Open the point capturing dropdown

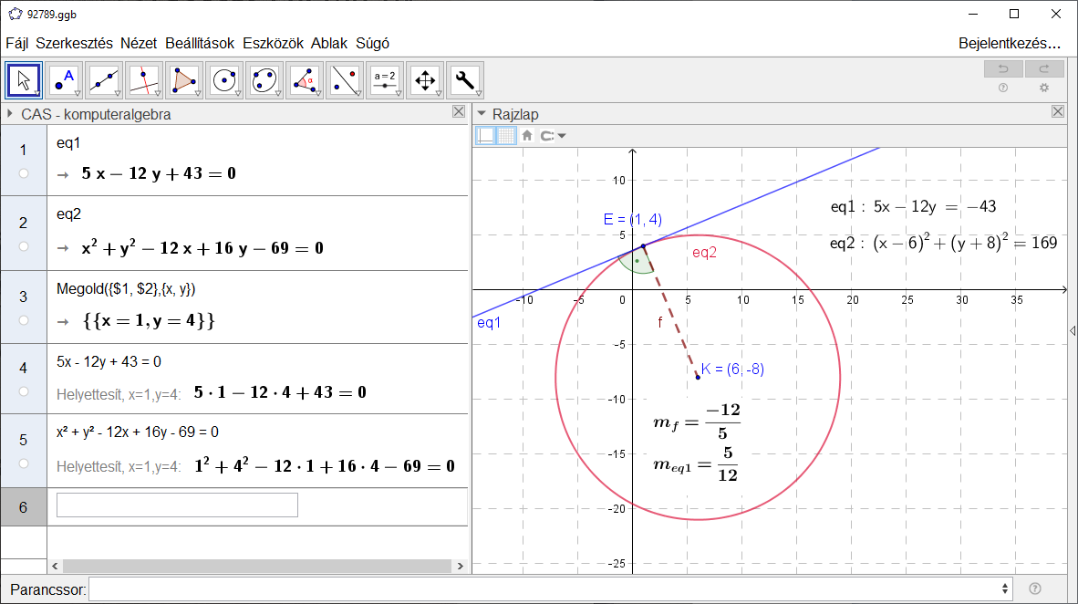coord(553,136)
